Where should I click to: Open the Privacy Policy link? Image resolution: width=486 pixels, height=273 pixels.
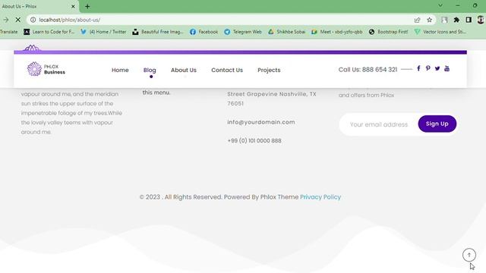coord(320,197)
